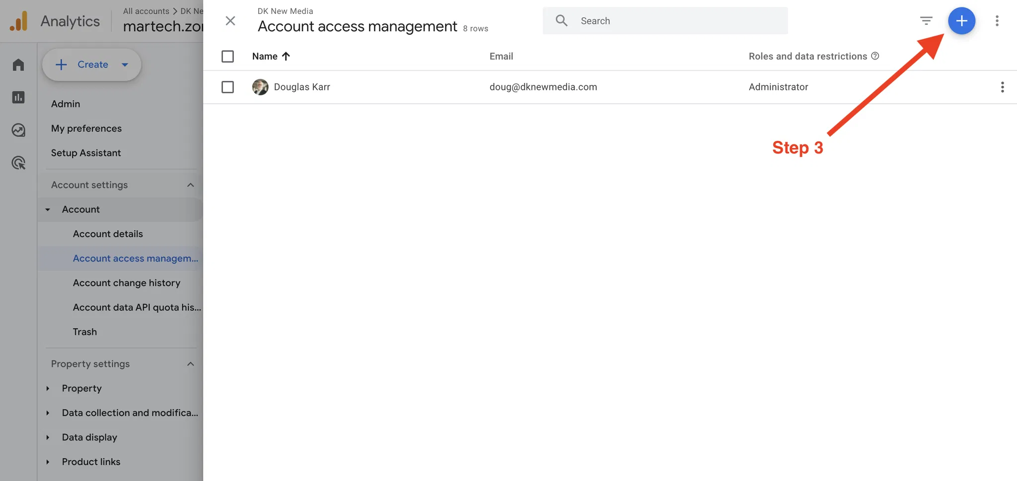This screenshot has width=1017, height=481.
Task: Close the Account access management panel
Action: click(230, 21)
